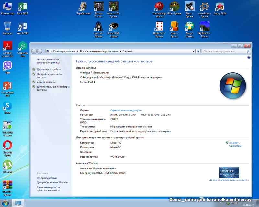The image size is (259, 207).
Task: Focus the Поиск в панели управления field
Action: [225, 51]
